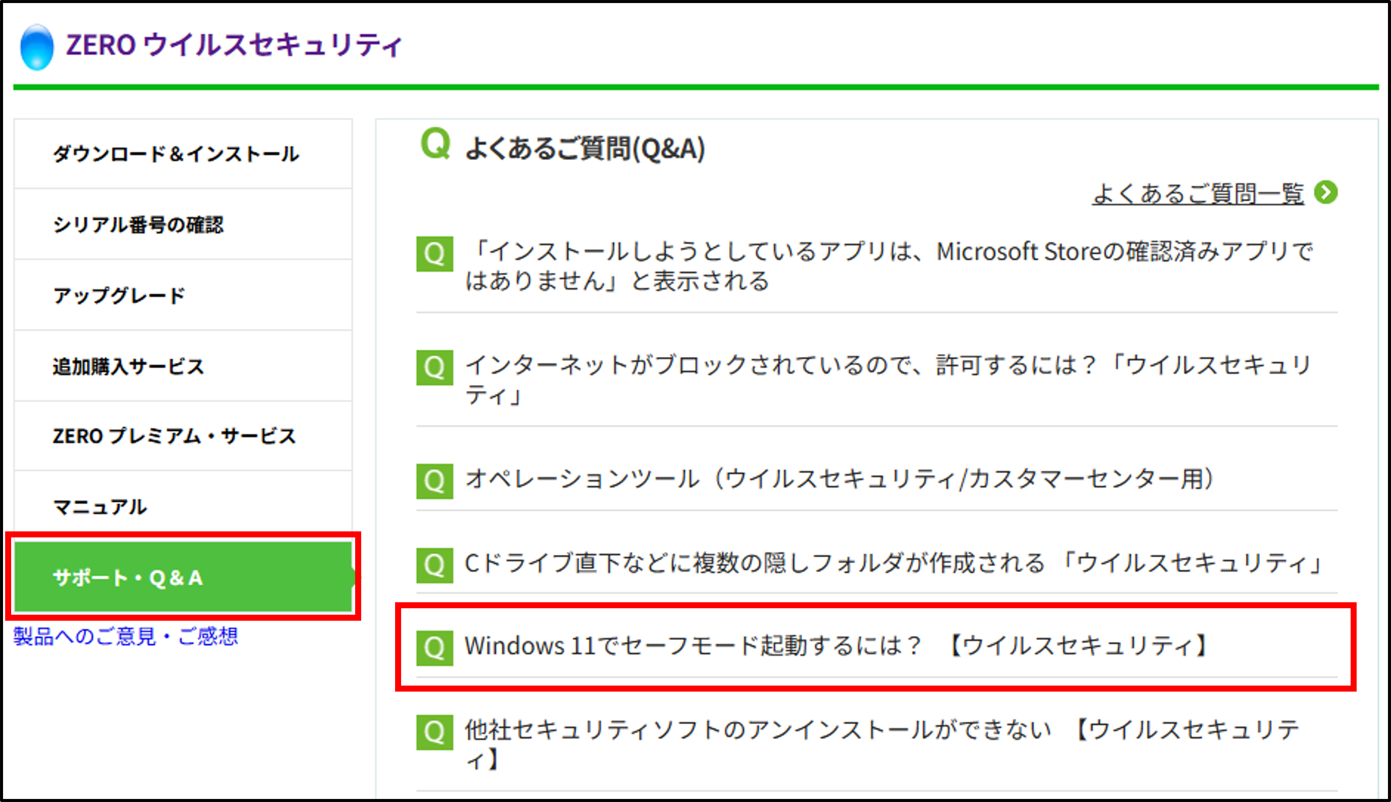Viewport: 1391px width, 802px height.
Task: Open the Cドライブ直下 隠しフォルダ question
Action: coord(894,563)
